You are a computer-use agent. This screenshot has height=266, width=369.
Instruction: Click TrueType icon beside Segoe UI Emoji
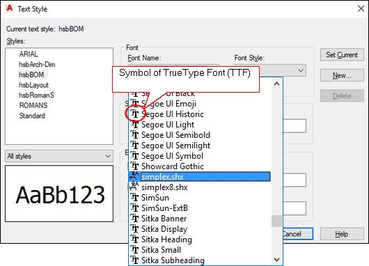(134, 103)
